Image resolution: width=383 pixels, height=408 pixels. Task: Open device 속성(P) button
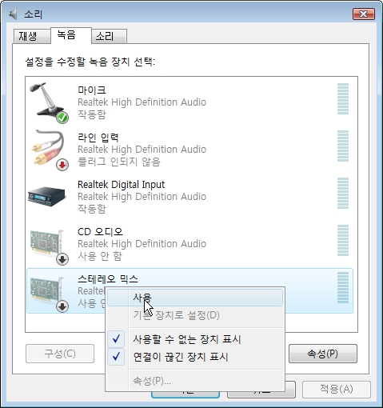323,354
